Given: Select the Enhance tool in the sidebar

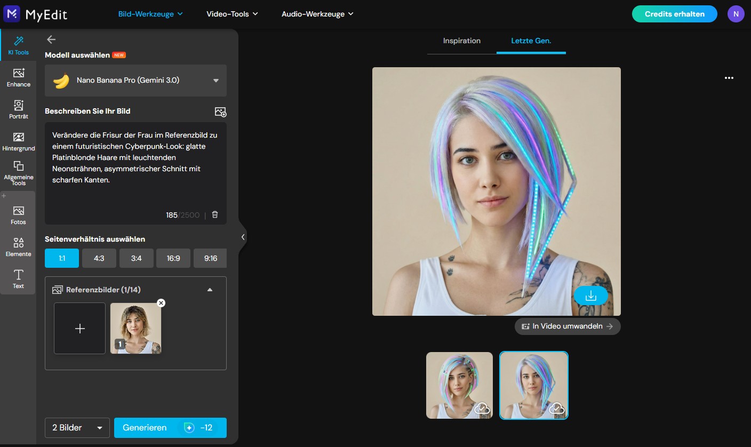Looking at the screenshot, I should click(x=18, y=77).
